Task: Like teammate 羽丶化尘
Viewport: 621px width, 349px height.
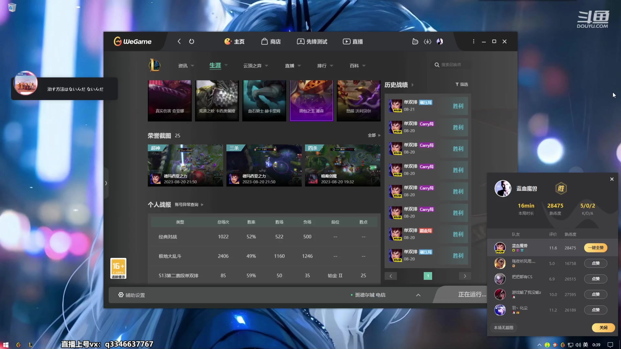Action: point(596,310)
